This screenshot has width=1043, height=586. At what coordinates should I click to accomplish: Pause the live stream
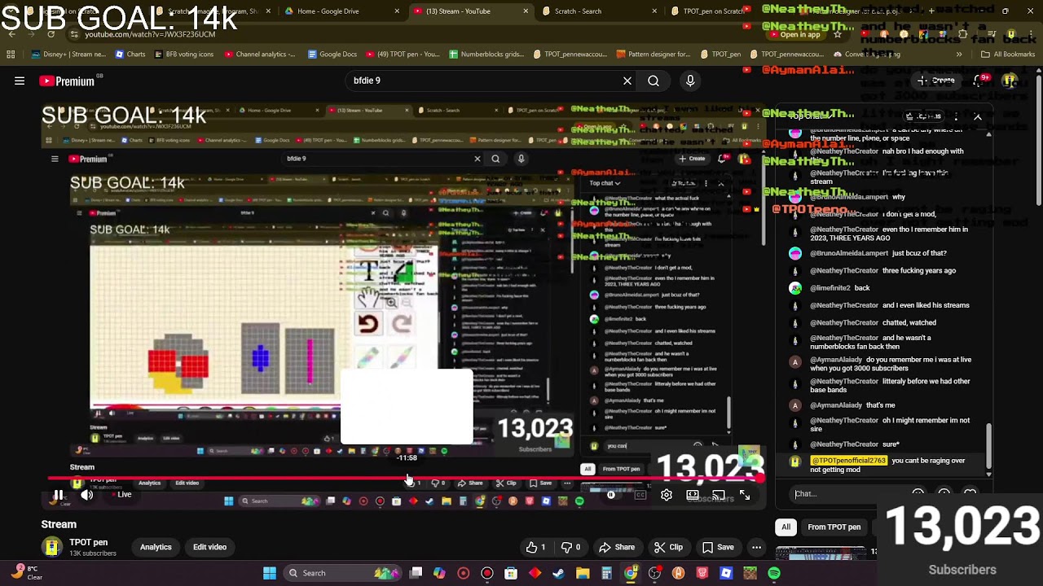point(59,495)
